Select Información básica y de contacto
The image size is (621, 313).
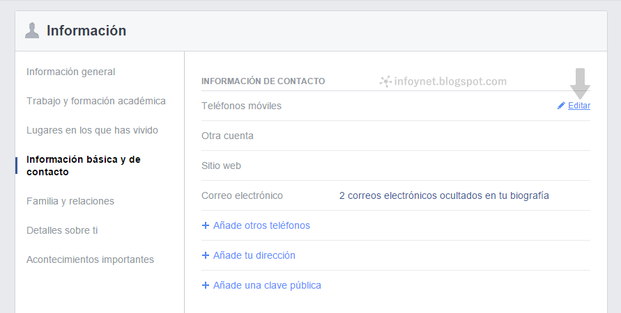point(84,166)
